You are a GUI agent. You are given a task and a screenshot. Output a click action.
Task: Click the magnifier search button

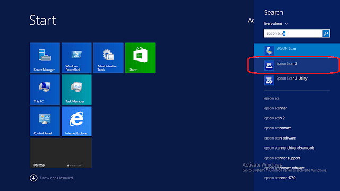(x=326, y=33)
